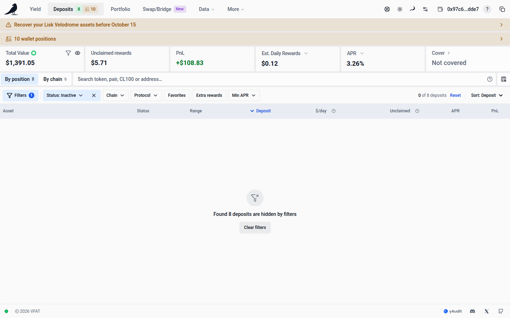Open the Lisk Velodrome recovery banner

click(x=255, y=25)
